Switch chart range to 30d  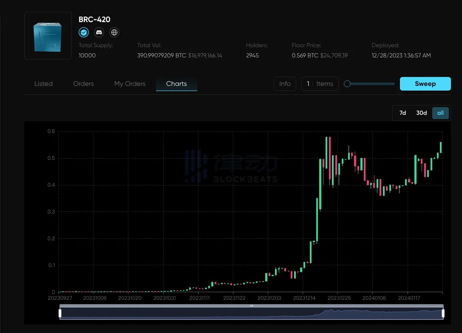coord(421,113)
